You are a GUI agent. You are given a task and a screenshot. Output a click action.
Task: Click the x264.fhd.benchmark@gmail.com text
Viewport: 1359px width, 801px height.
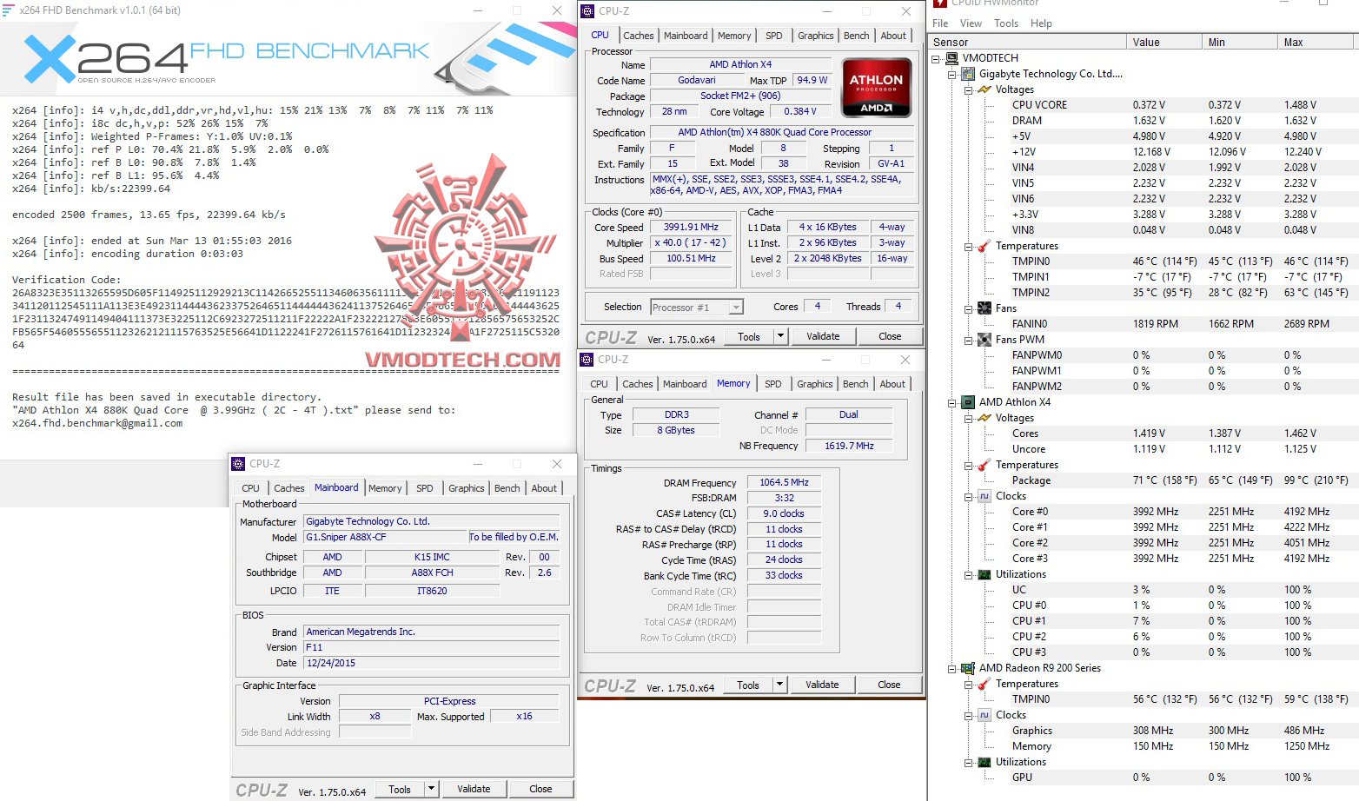click(x=97, y=423)
